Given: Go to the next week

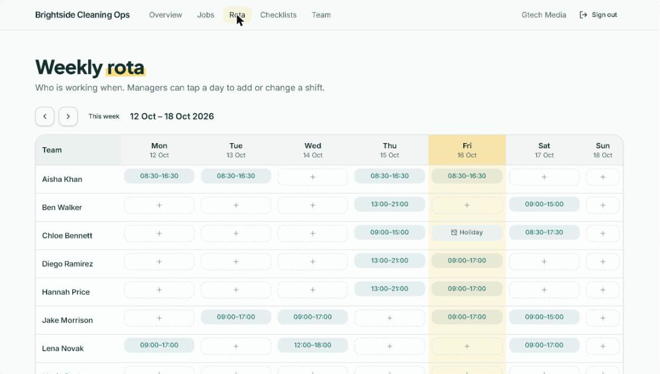Looking at the screenshot, I should [x=68, y=117].
